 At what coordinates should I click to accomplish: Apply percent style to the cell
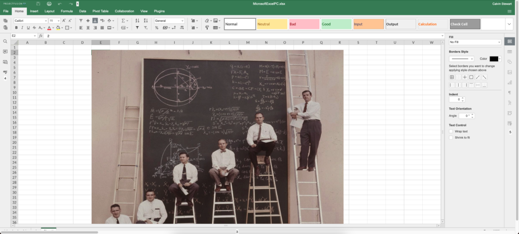pos(157,28)
